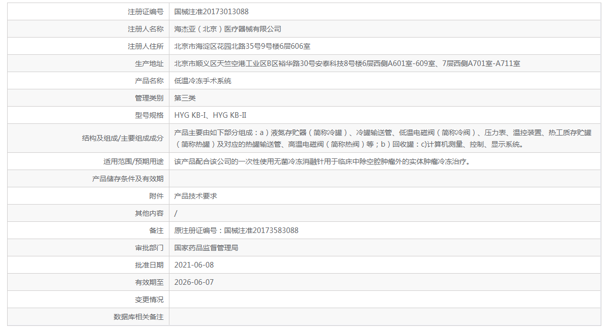Select model value HYG KB-I、HYG KB-II
The image size is (609, 331).
210,116
